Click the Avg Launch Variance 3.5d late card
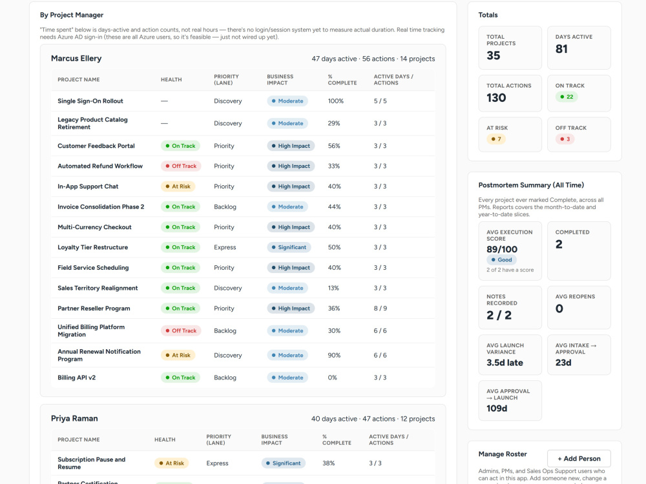This screenshot has height=484, width=646. (x=510, y=355)
